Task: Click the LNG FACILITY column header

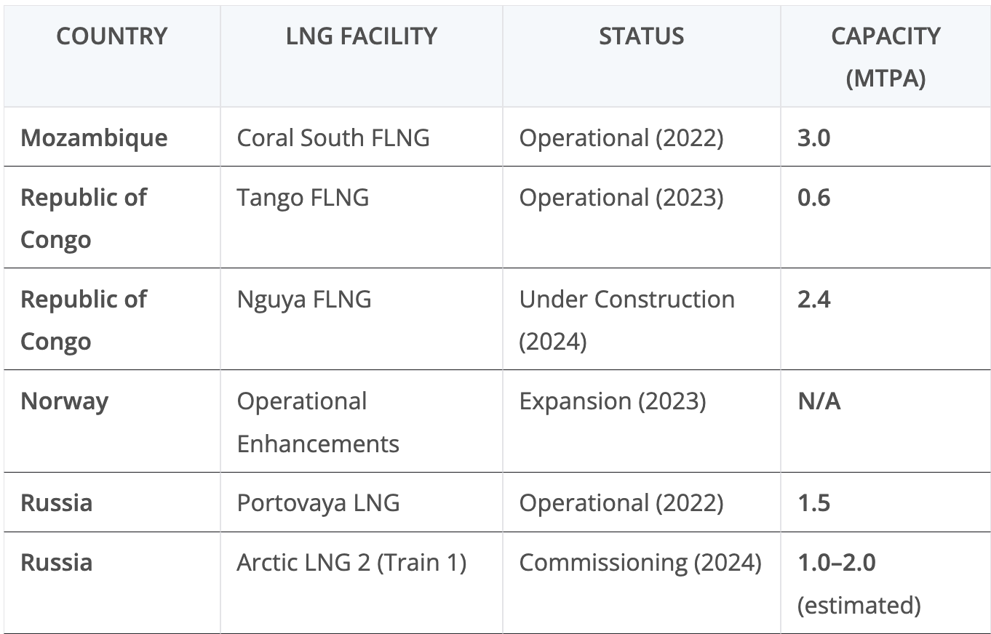Action: click(x=362, y=57)
